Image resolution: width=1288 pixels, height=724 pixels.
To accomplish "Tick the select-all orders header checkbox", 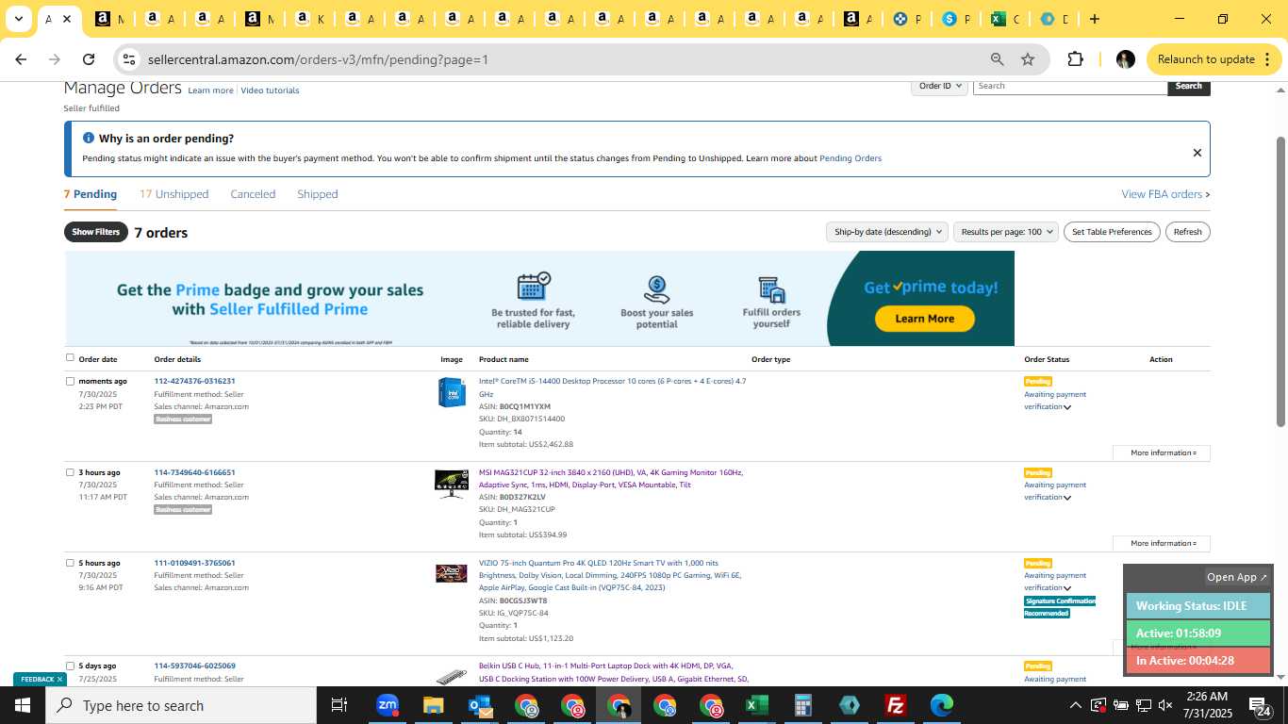I will click(x=70, y=357).
